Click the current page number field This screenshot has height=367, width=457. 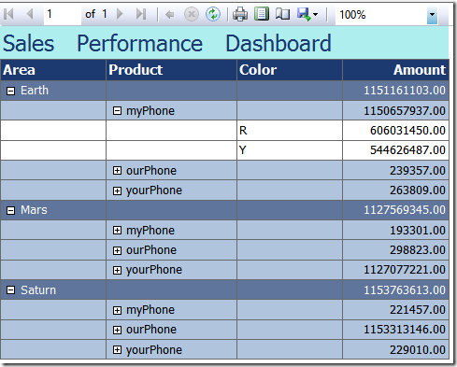click(63, 14)
